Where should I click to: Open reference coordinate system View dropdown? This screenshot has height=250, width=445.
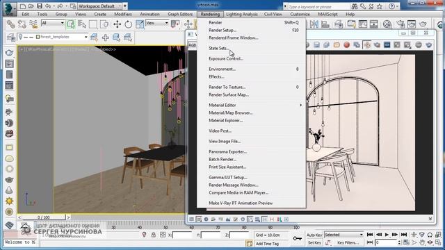click(x=157, y=23)
